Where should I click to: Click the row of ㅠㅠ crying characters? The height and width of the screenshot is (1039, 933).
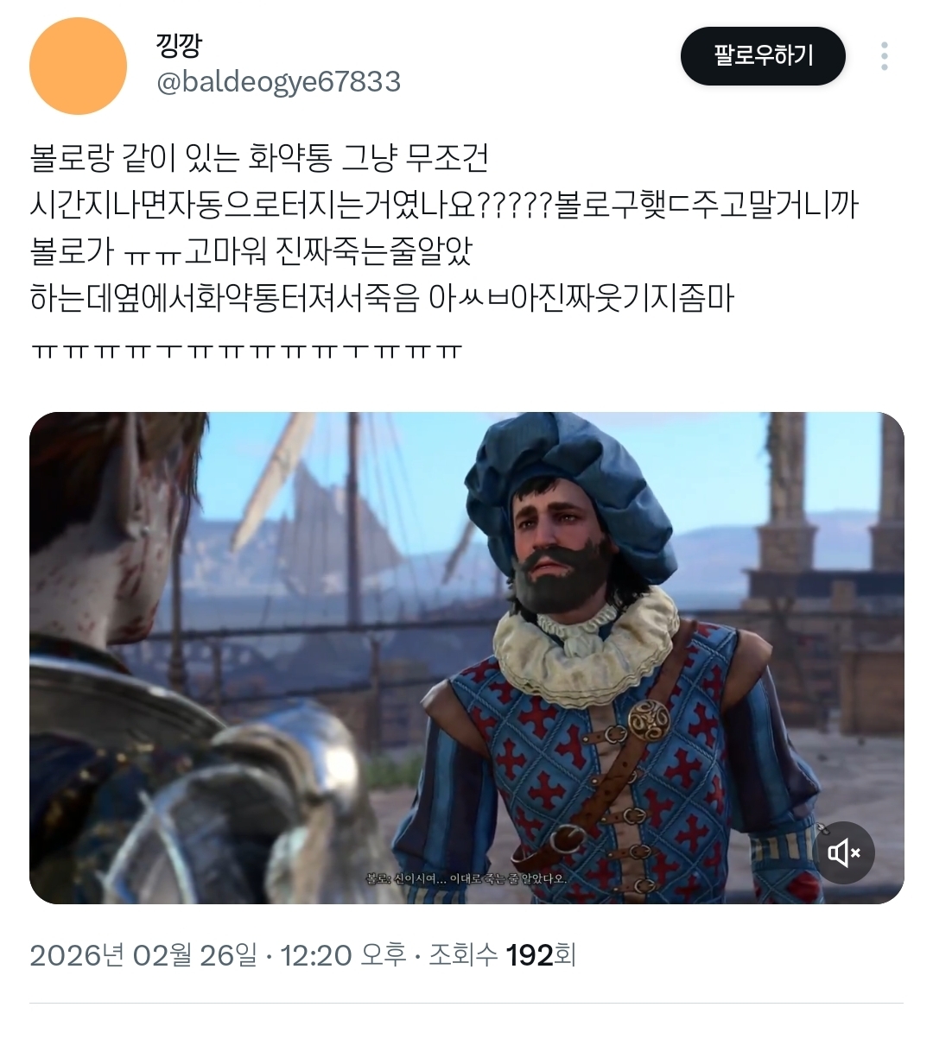(x=246, y=351)
